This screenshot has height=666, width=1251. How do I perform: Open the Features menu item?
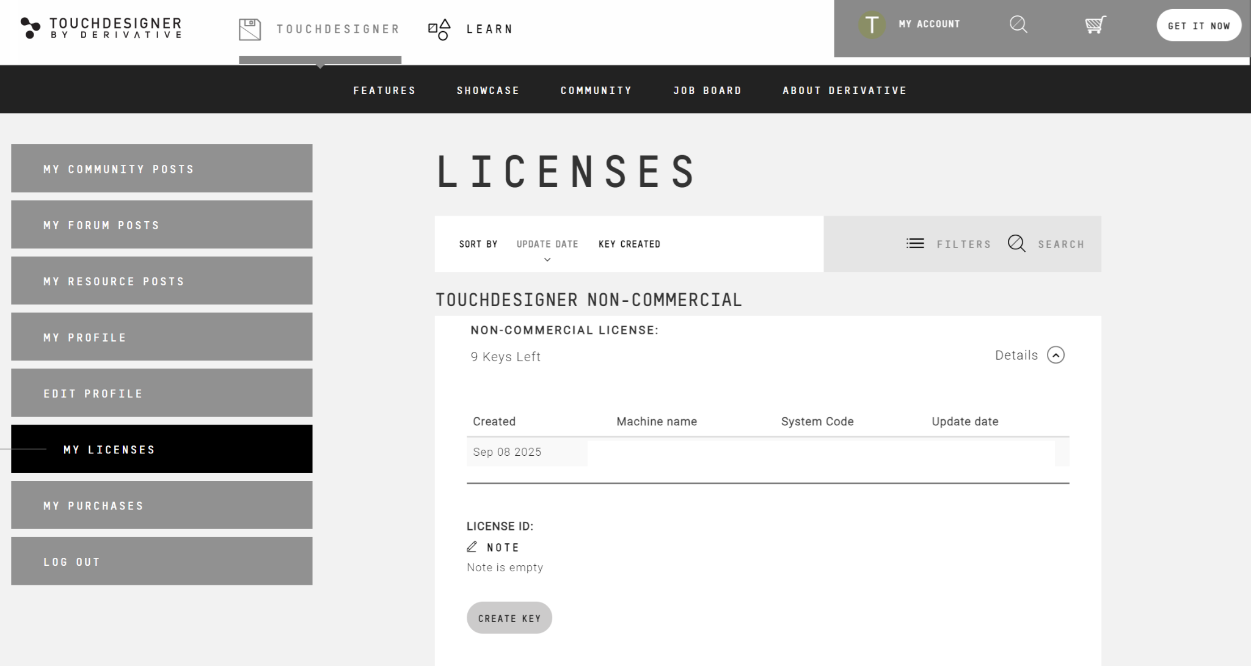384,90
